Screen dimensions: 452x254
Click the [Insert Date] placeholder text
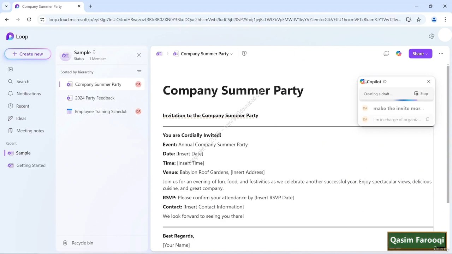click(x=190, y=154)
